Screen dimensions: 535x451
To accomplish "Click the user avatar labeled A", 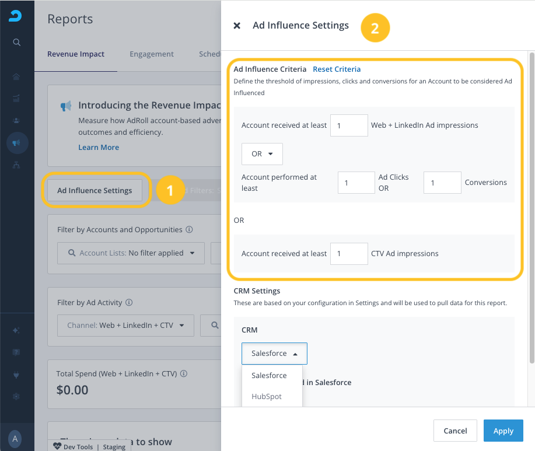I will coord(15,439).
